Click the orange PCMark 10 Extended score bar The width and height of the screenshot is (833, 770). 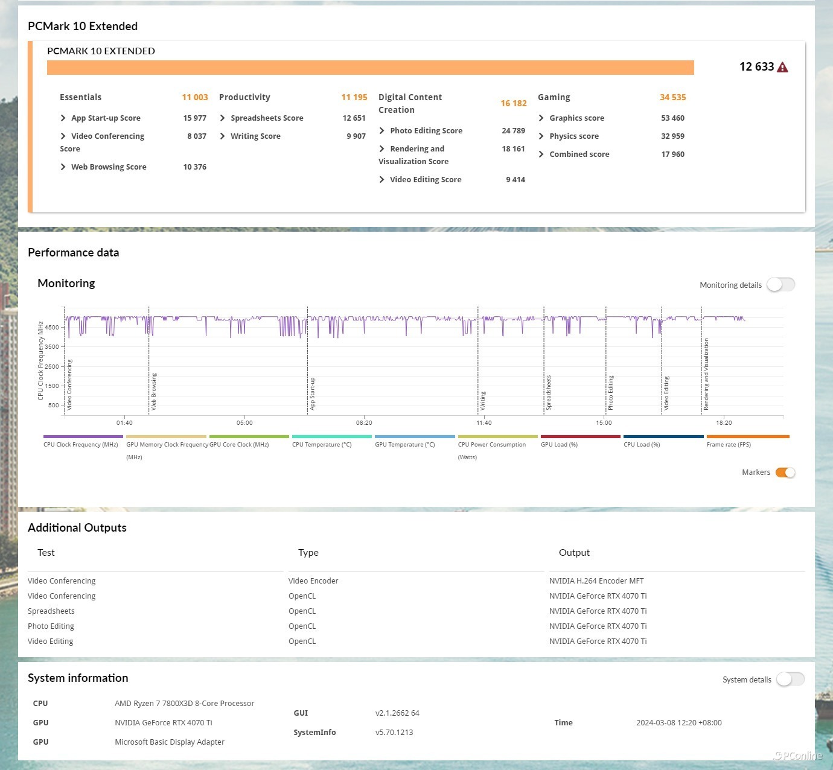(x=370, y=68)
